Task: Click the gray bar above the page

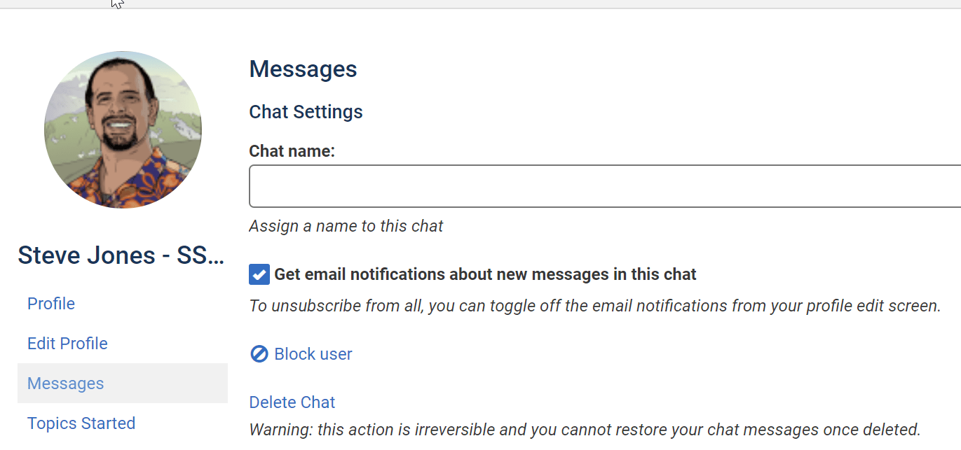Action: 480,3
